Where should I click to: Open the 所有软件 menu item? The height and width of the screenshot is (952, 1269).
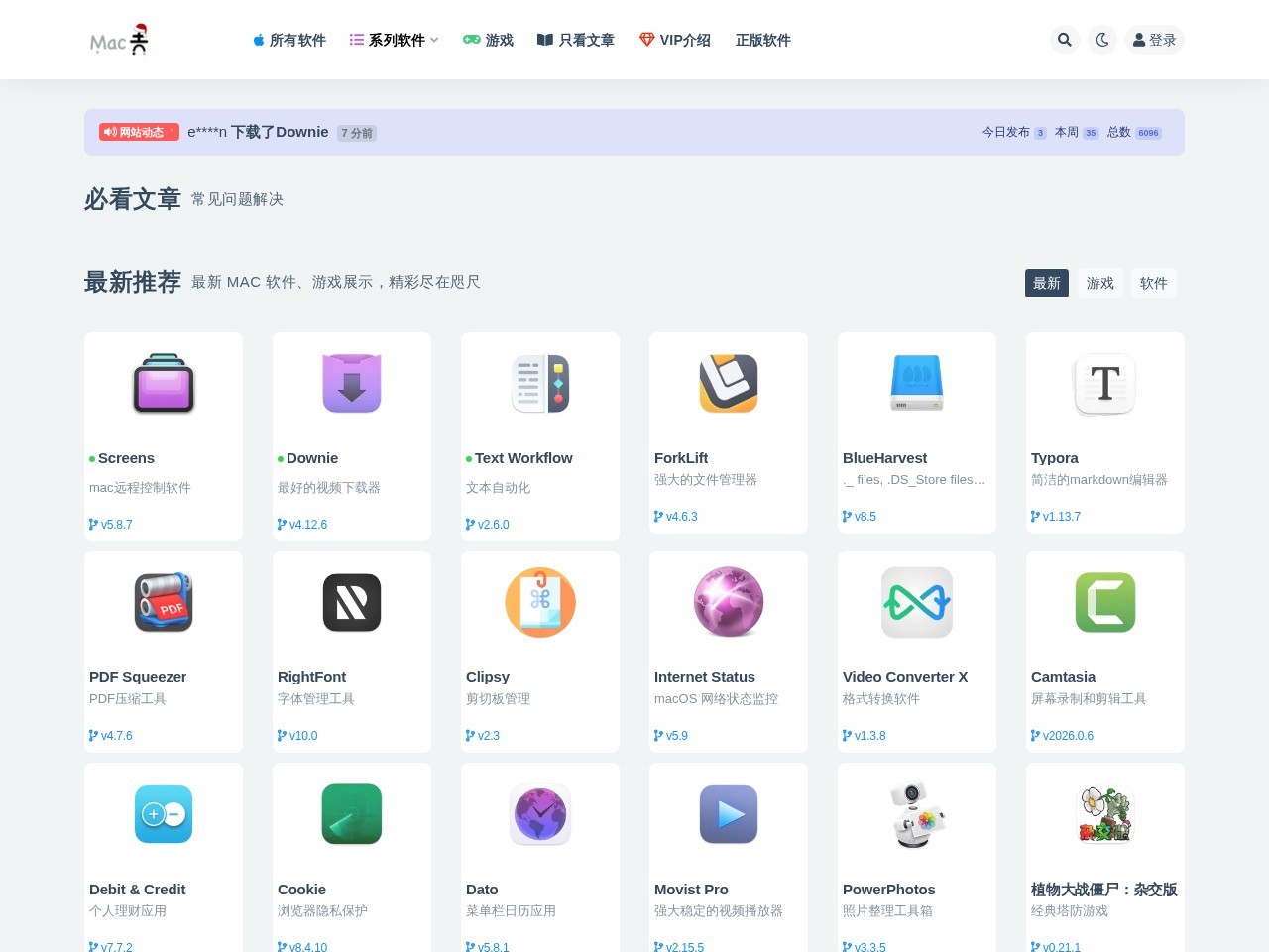289,40
